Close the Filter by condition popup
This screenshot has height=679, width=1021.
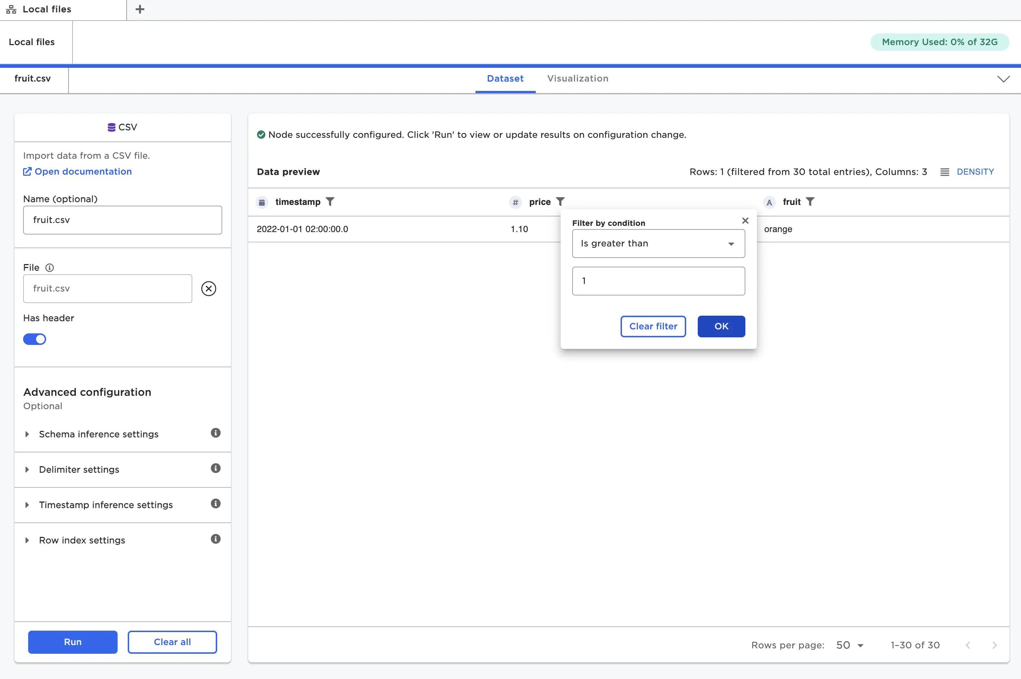[x=745, y=221]
